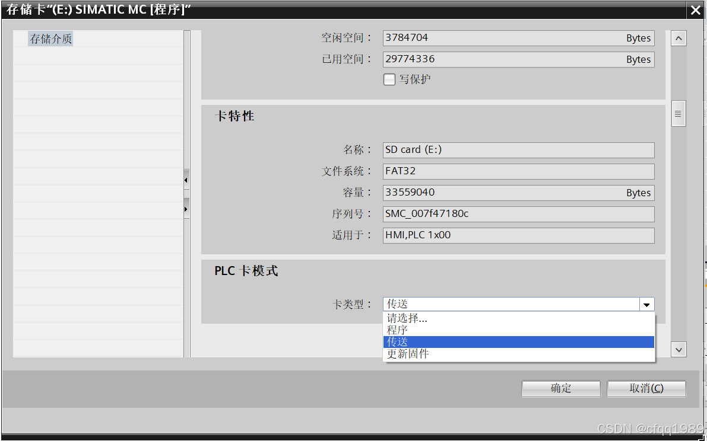The height and width of the screenshot is (441, 707).
Task: Choose 更新固件 from the card type list
Action: tap(519, 354)
